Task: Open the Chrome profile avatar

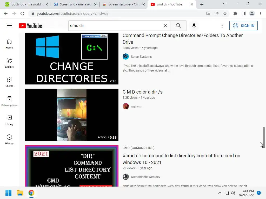Action: pos(252,13)
